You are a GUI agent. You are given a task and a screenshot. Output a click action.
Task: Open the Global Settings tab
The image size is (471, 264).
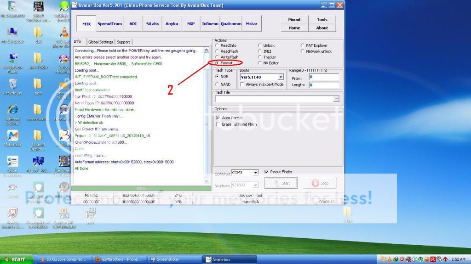(101, 42)
